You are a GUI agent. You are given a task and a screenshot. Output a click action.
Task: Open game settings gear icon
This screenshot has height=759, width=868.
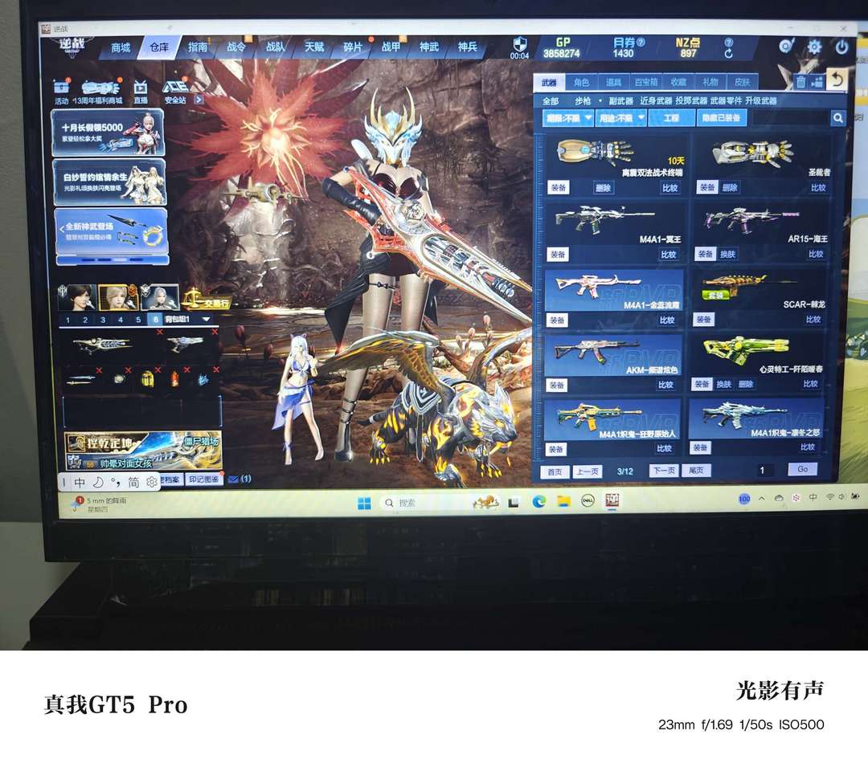pos(813,47)
